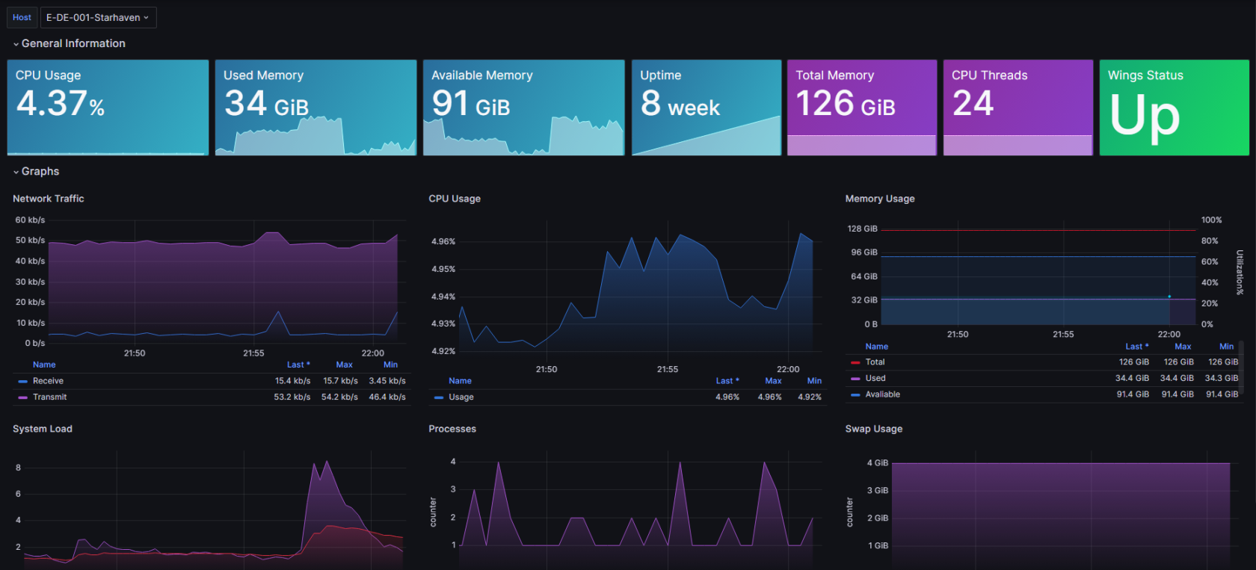Viewport: 1256px width, 570px height.
Task: Open the Wings Status panel title
Action: point(1145,75)
